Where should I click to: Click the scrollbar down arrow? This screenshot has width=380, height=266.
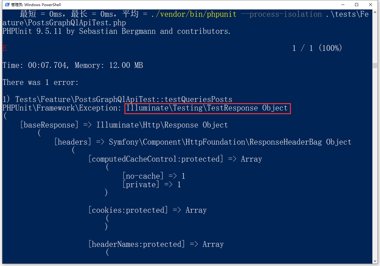point(375,261)
